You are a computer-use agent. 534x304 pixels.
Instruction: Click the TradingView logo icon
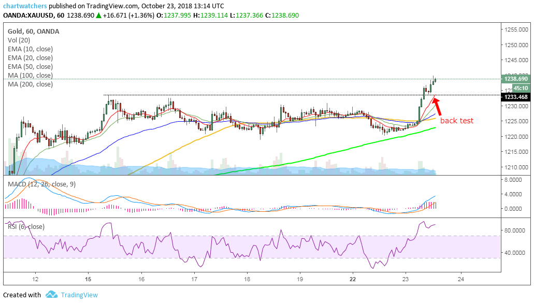pos(51,295)
